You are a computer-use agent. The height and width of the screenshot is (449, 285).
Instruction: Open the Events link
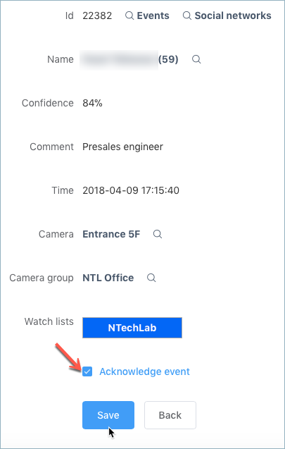(153, 16)
